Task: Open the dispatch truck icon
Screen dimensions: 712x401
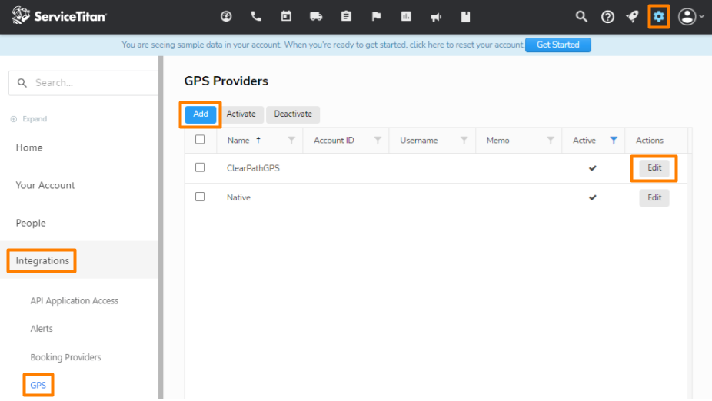Action: tap(316, 17)
